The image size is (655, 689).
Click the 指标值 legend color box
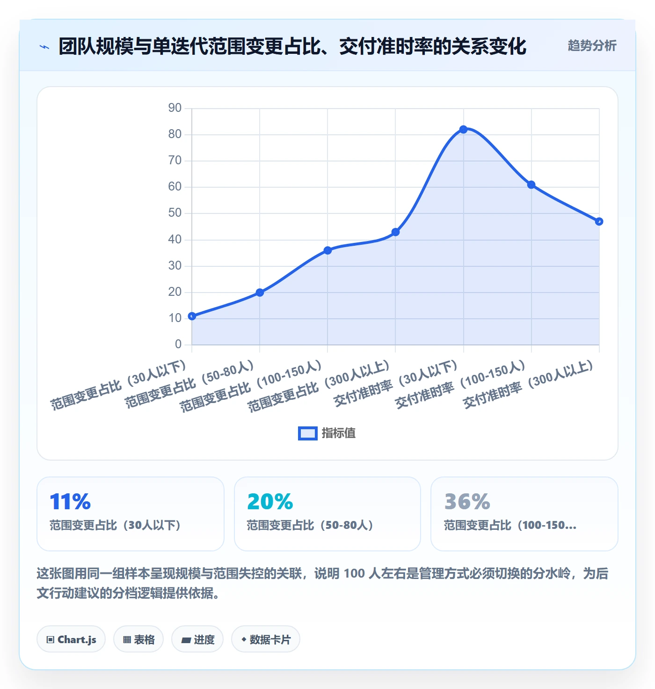click(x=307, y=433)
